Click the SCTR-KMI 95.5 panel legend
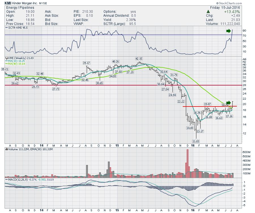255x213 pixels. 17,28
